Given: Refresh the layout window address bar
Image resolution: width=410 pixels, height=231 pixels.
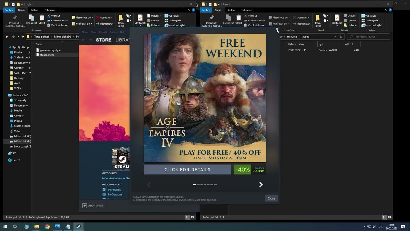Looking at the screenshot, I should tap(341, 37).
